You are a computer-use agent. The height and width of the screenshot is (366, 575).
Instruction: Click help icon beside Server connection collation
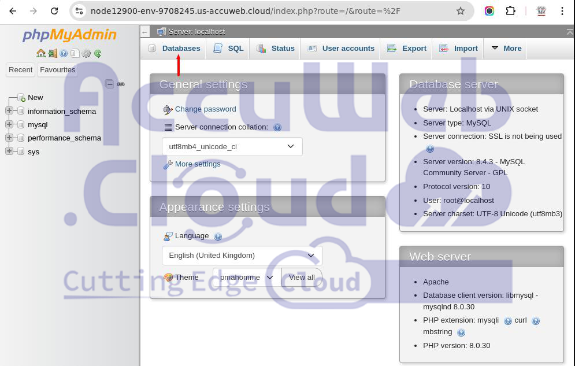[277, 127]
